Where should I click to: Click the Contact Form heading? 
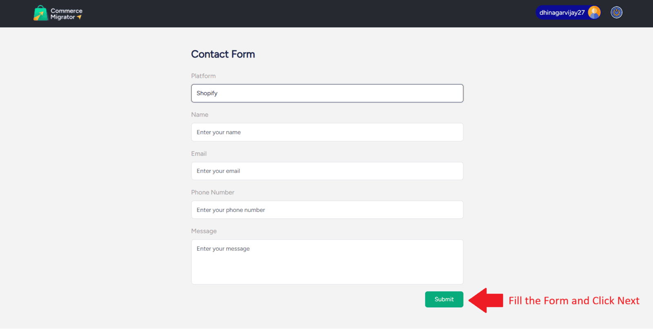[x=223, y=54]
